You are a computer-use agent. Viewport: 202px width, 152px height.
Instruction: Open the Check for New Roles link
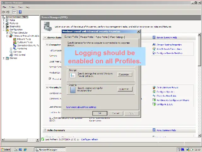[x=166, y=96]
